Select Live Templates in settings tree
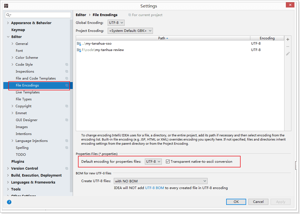The image size is (300, 214). [x=27, y=92]
